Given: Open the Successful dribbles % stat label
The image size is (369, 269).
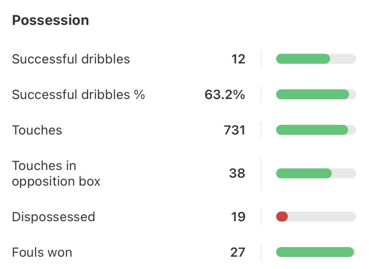Looking at the screenshot, I should [x=78, y=95].
